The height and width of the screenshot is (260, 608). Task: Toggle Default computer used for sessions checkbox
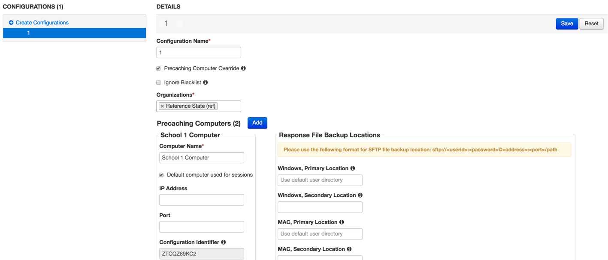pos(161,175)
